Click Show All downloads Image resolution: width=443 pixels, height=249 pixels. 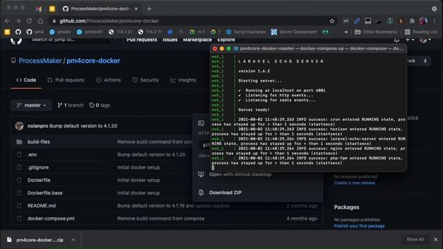tap(415, 240)
